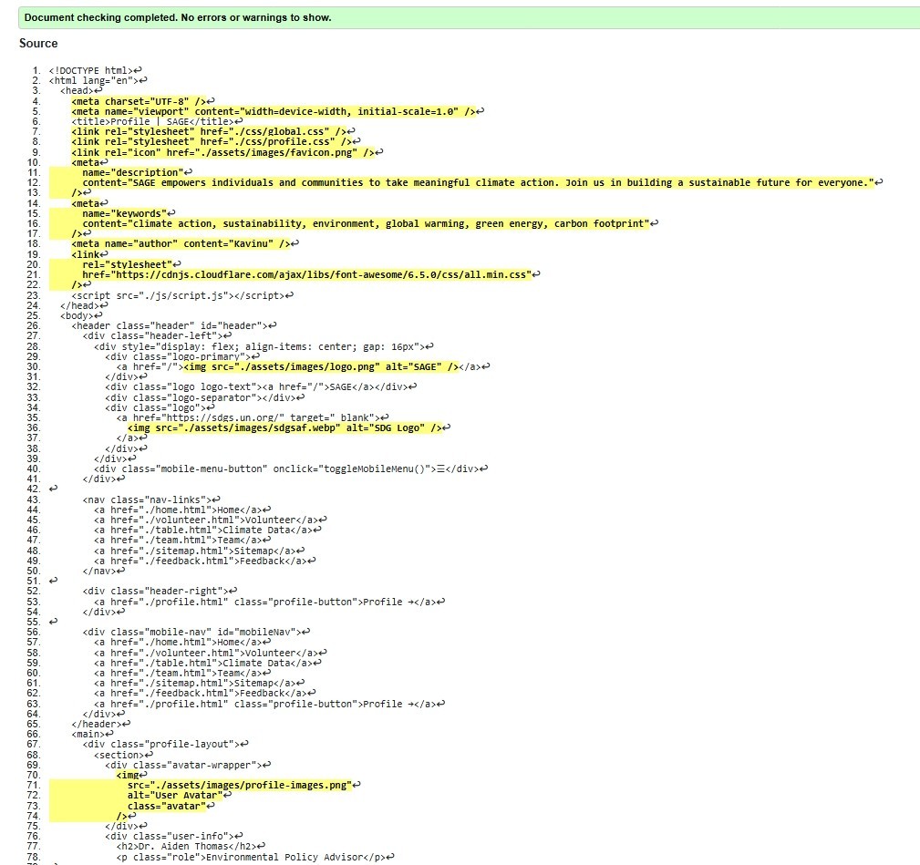
Task: Select the Source section heading
Action: click(37, 43)
